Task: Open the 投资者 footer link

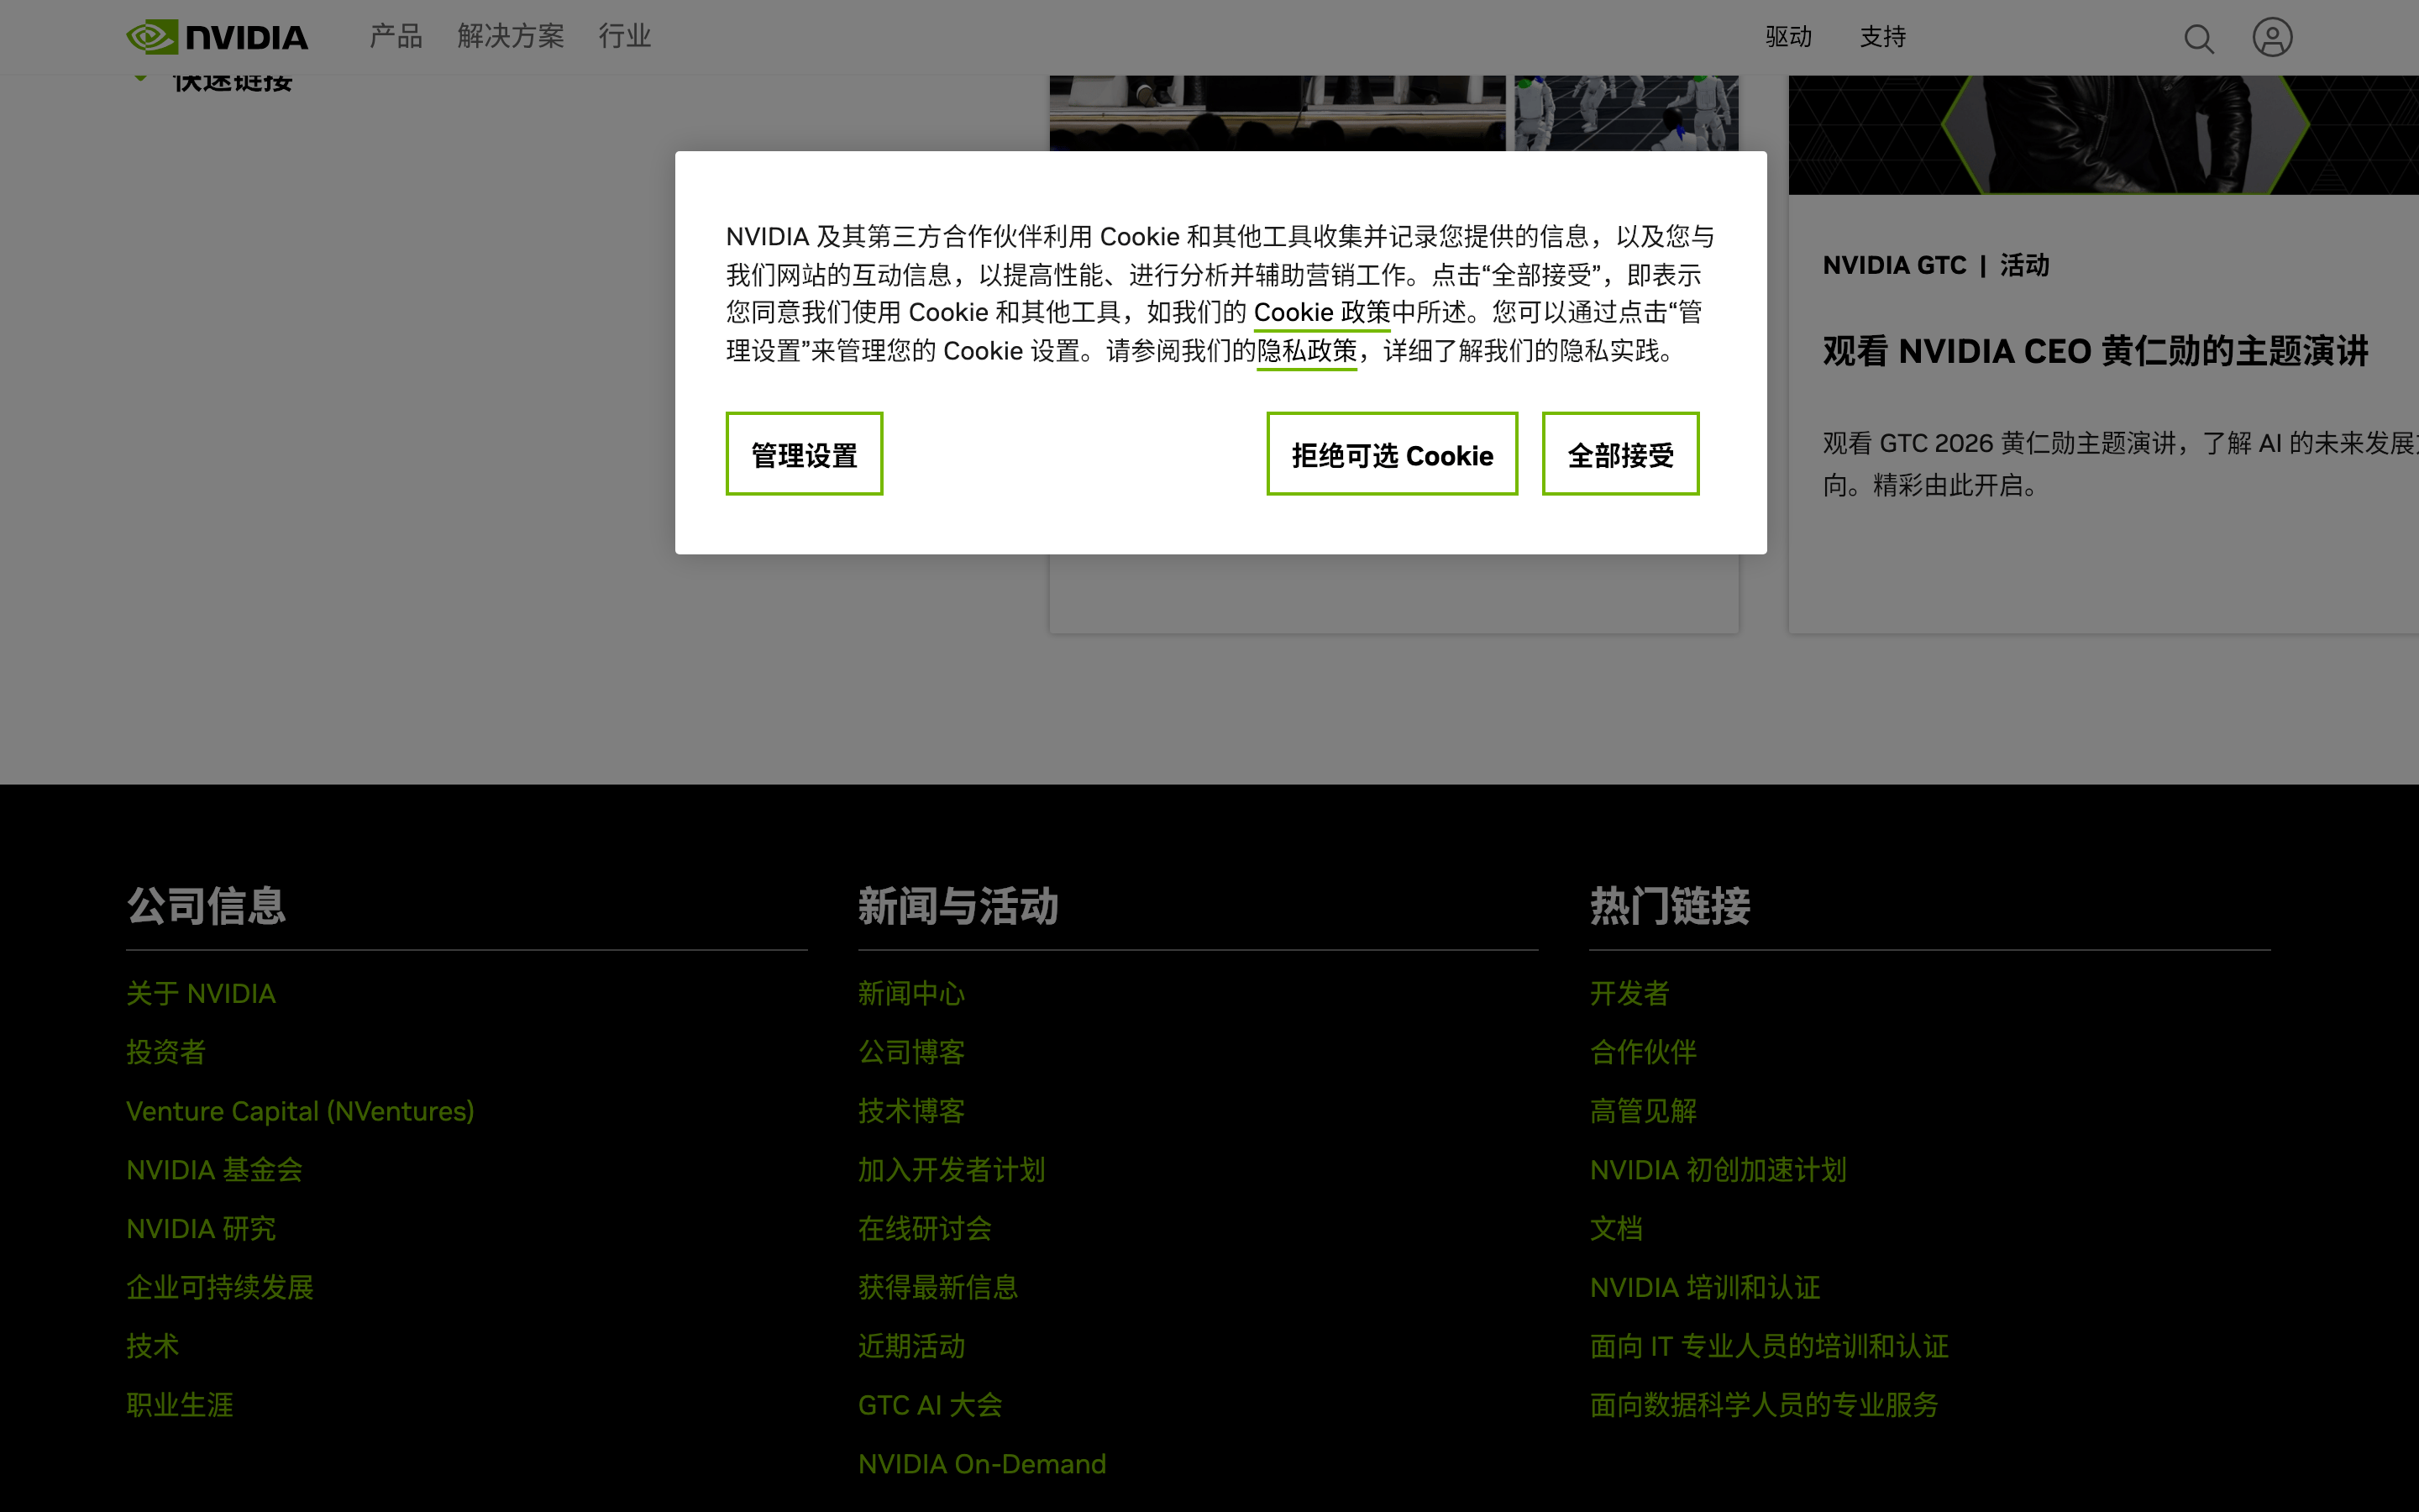Action: pyautogui.click(x=166, y=1052)
